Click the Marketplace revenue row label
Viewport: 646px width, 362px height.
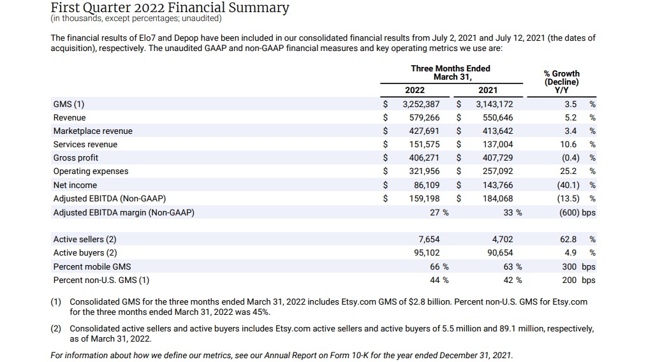click(92, 131)
